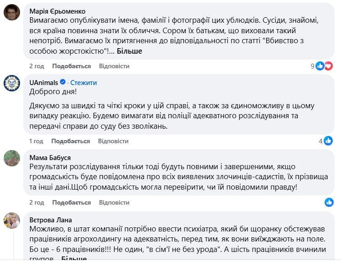Image resolution: width=341 pixels, height=261 pixels.
Task: Open the 1 год timestamp on the UAnimals comment
Action: 36,141
